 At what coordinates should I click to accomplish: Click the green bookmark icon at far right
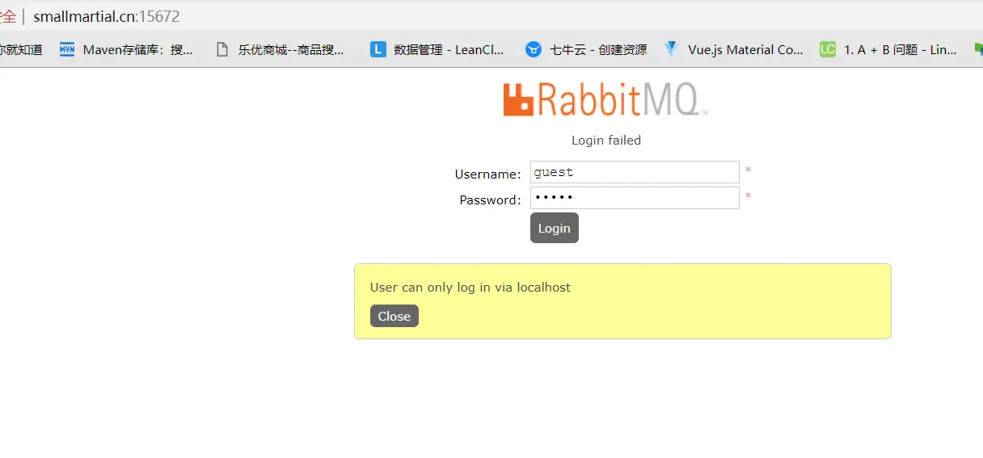click(978, 49)
